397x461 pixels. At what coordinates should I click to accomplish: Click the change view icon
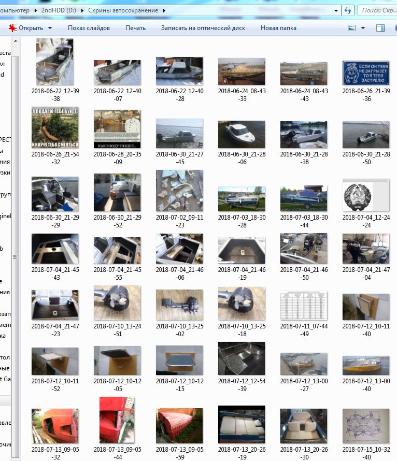click(352, 28)
